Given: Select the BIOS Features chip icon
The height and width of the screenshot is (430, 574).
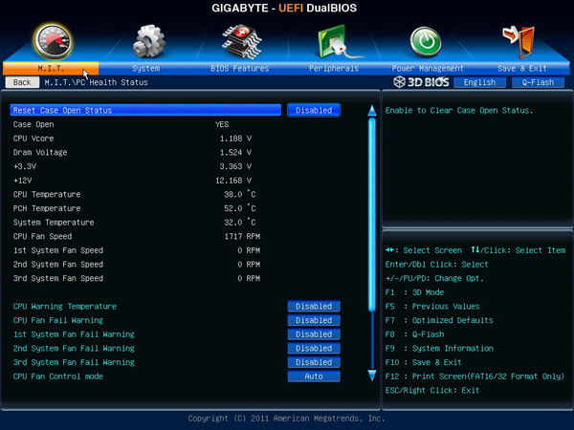Looking at the screenshot, I should click(x=242, y=41).
